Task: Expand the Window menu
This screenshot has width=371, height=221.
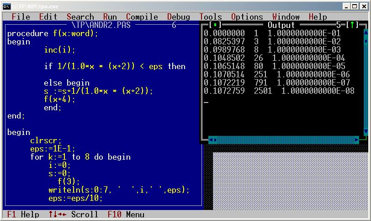Action: [286, 17]
